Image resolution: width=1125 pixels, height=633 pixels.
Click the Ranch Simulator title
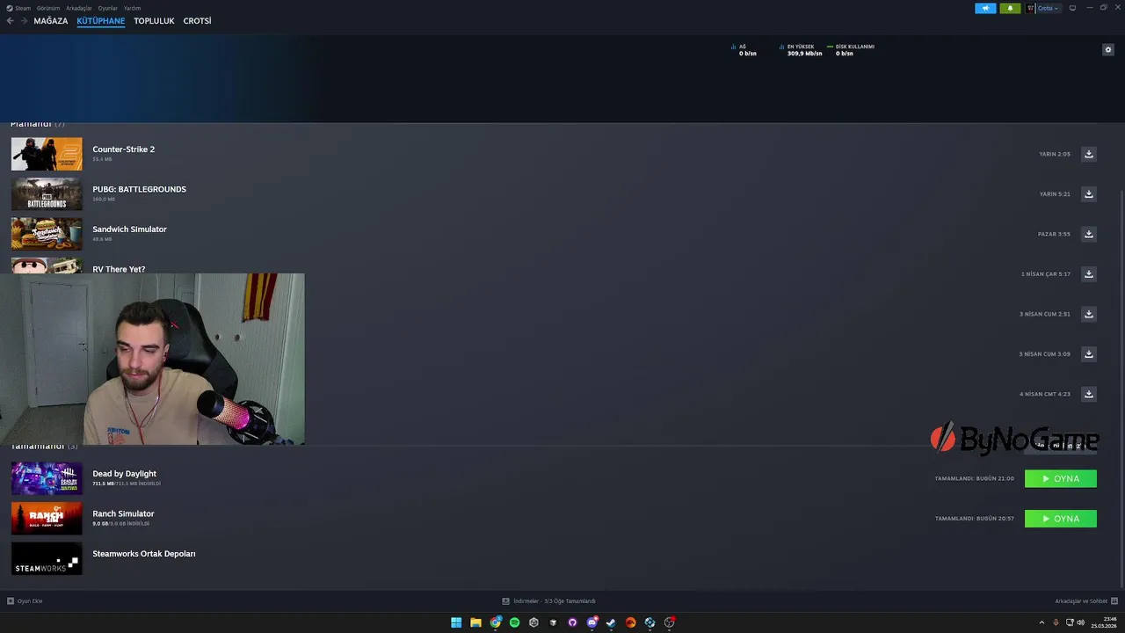tap(123, 513)
